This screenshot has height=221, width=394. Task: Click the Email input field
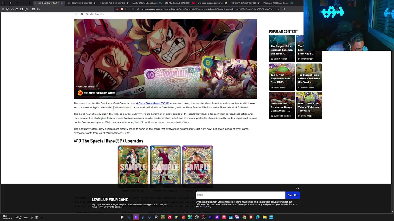pos(240,195)
